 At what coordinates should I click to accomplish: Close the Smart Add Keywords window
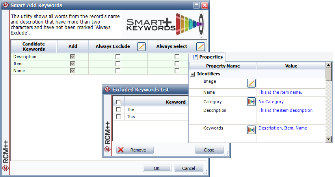coord(205,5)
